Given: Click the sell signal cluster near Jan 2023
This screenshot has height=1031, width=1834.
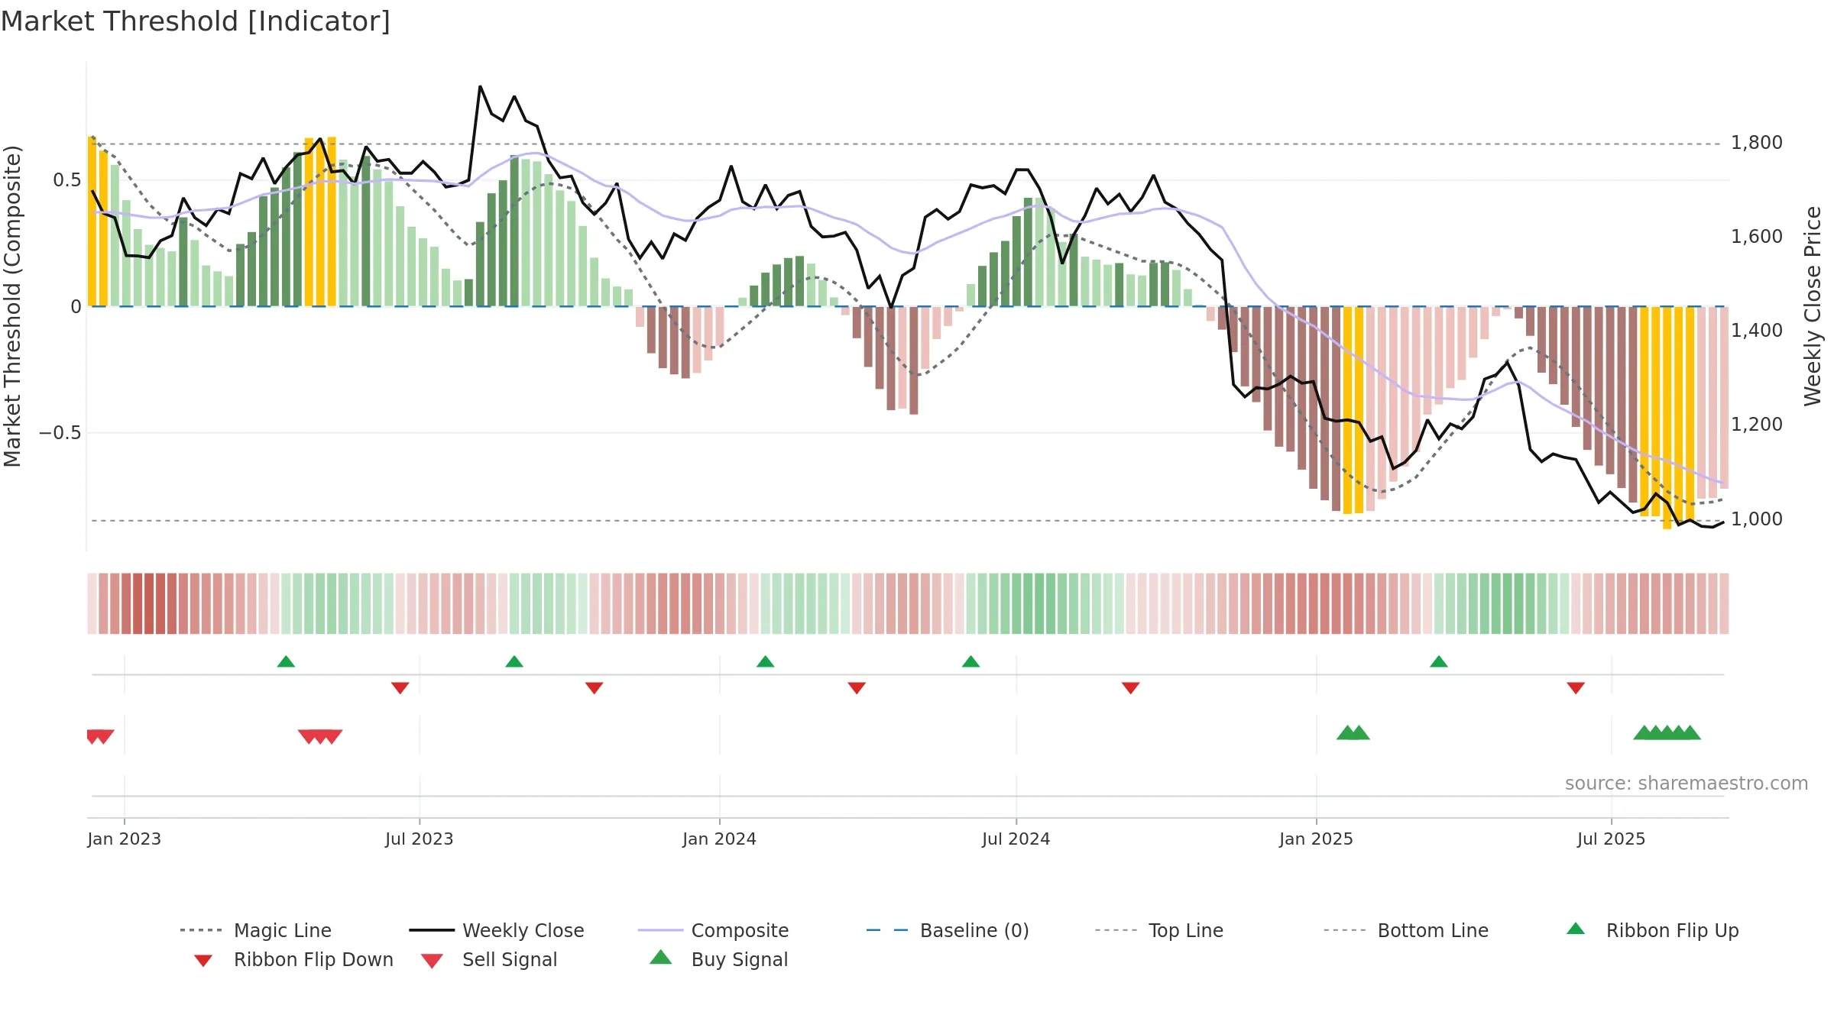Looking at the screenshot, I should (100, 737).
